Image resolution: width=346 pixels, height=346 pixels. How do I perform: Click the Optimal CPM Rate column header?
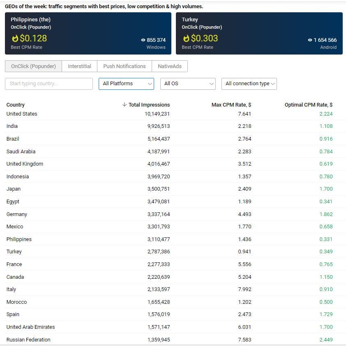point(309,105)
